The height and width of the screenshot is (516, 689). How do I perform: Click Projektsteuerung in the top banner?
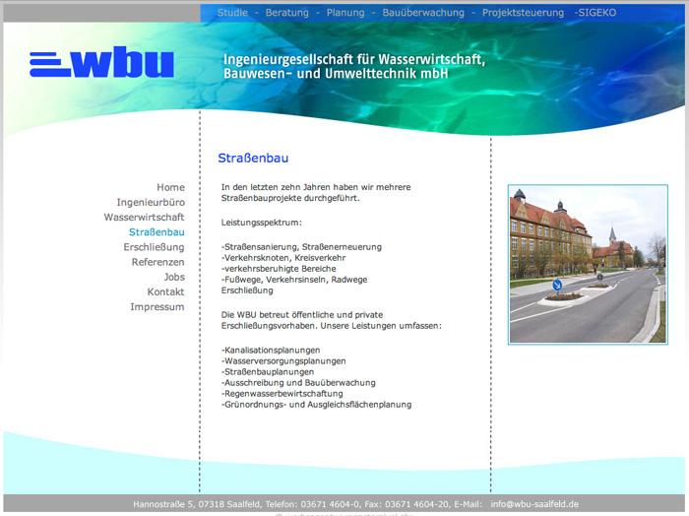(522, 13)
